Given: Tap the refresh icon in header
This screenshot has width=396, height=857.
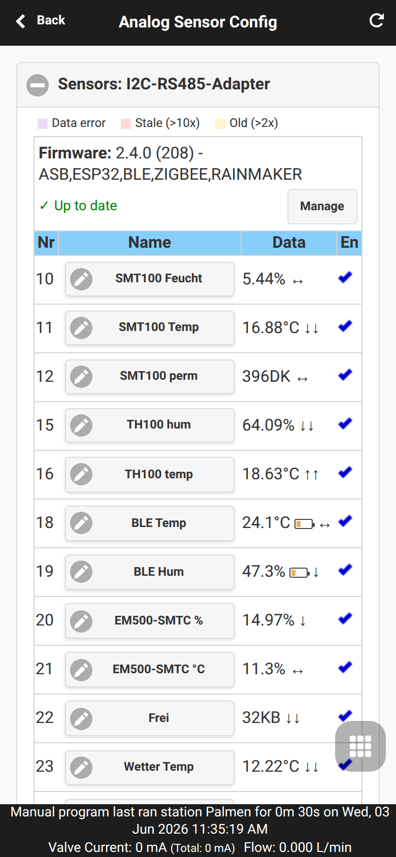Looking at the screenshot, I should click(376, 21).
